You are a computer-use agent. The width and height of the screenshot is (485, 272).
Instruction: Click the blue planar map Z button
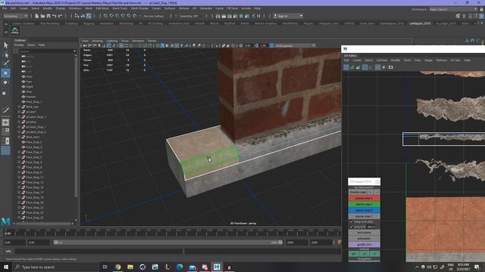[364, 210]
